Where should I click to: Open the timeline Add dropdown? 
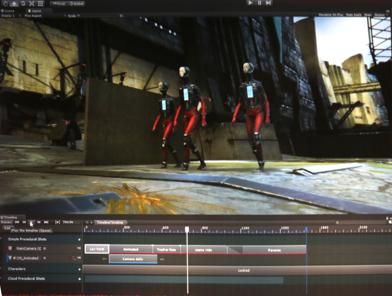[x=8, y=228]
